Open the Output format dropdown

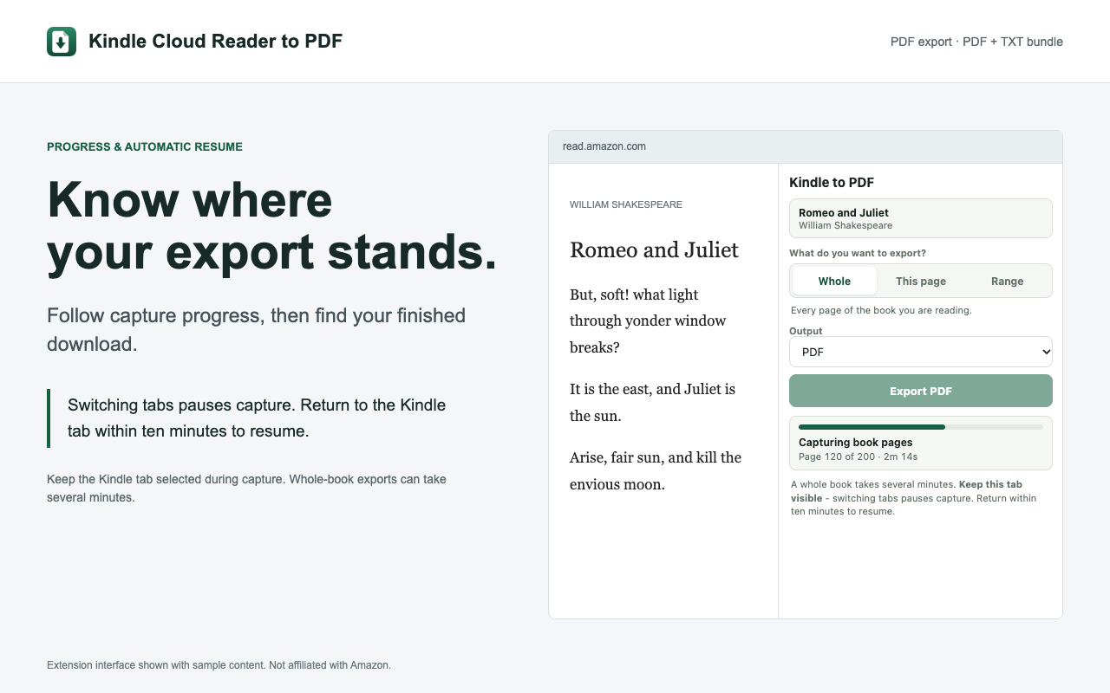921,352
